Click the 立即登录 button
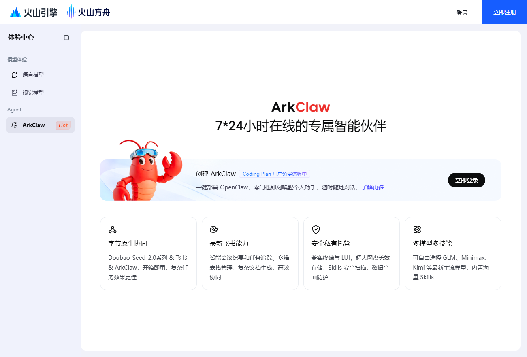The height and width of the screenshot is (357, 527). click(466, 180)
